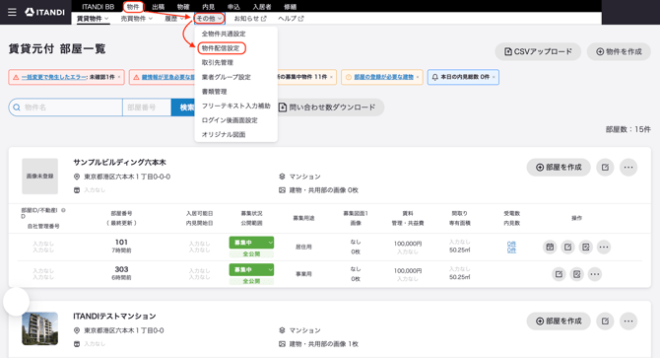Open more options for ITANDIテストマンション
Image resolution: width=660 pixels, height=358 pixels.
click(628, 322)
